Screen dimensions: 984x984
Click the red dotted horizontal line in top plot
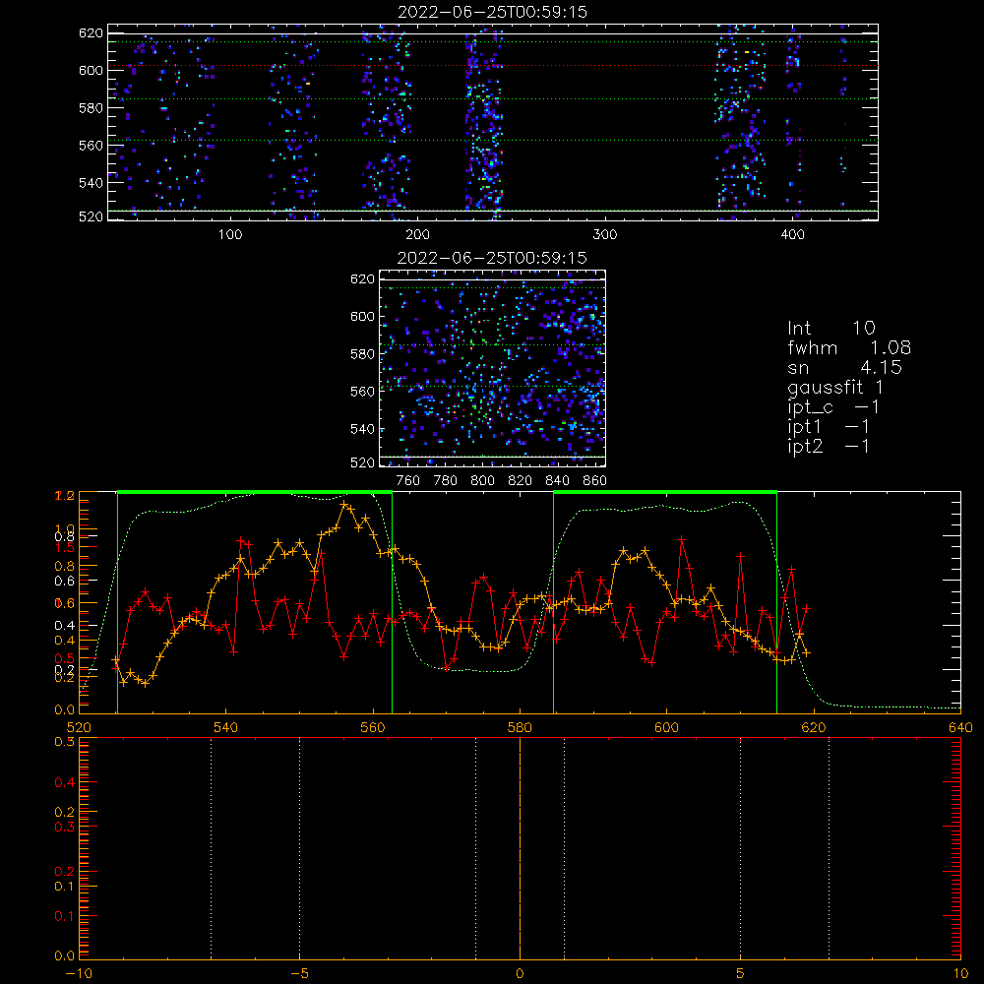tap(493, 66)
